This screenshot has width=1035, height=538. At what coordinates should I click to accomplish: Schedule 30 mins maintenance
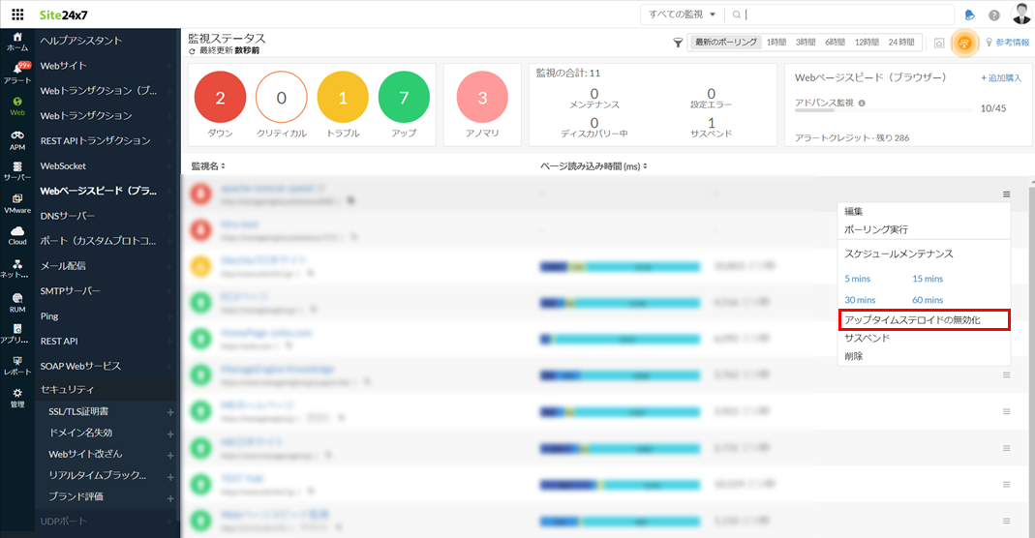point(860,300)
